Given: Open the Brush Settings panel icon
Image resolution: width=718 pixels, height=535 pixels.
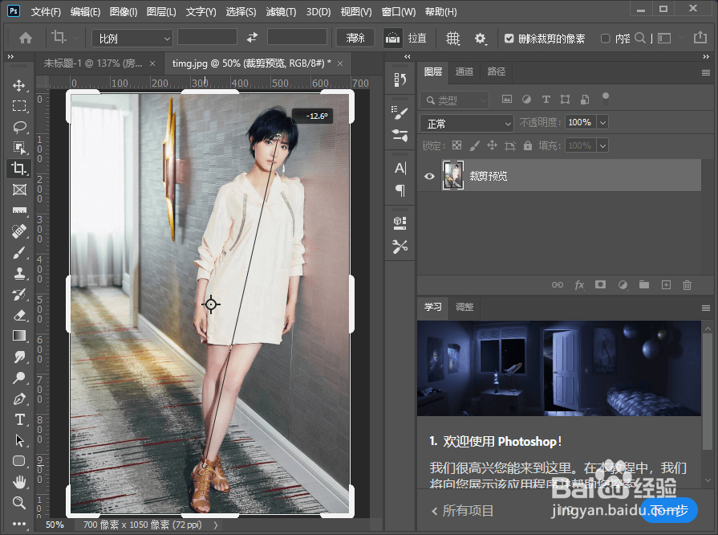Looking at the screenshot, I should (x=400, y=112).
